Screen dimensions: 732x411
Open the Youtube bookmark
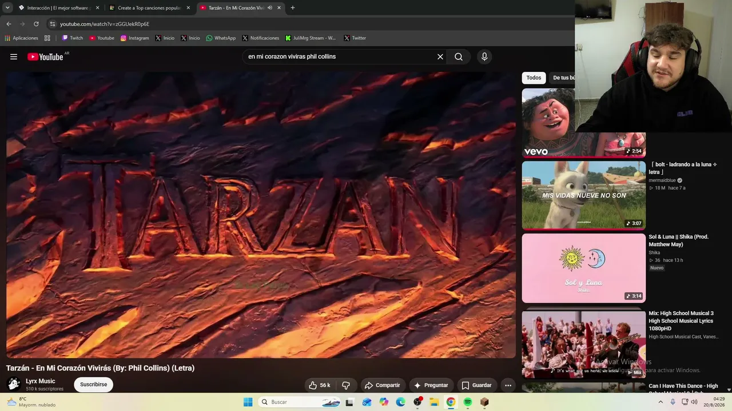[102, 38]
